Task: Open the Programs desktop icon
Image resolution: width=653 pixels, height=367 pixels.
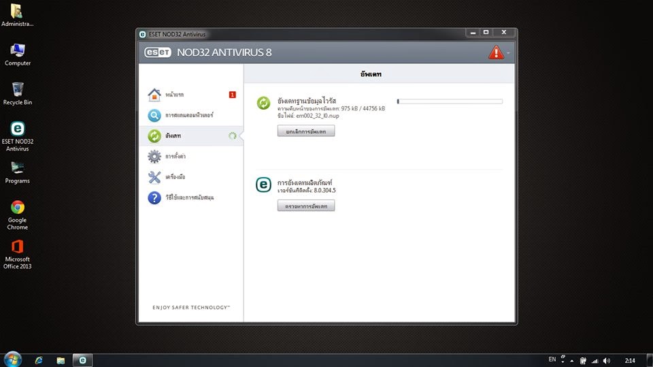Action: coord(18,173)
